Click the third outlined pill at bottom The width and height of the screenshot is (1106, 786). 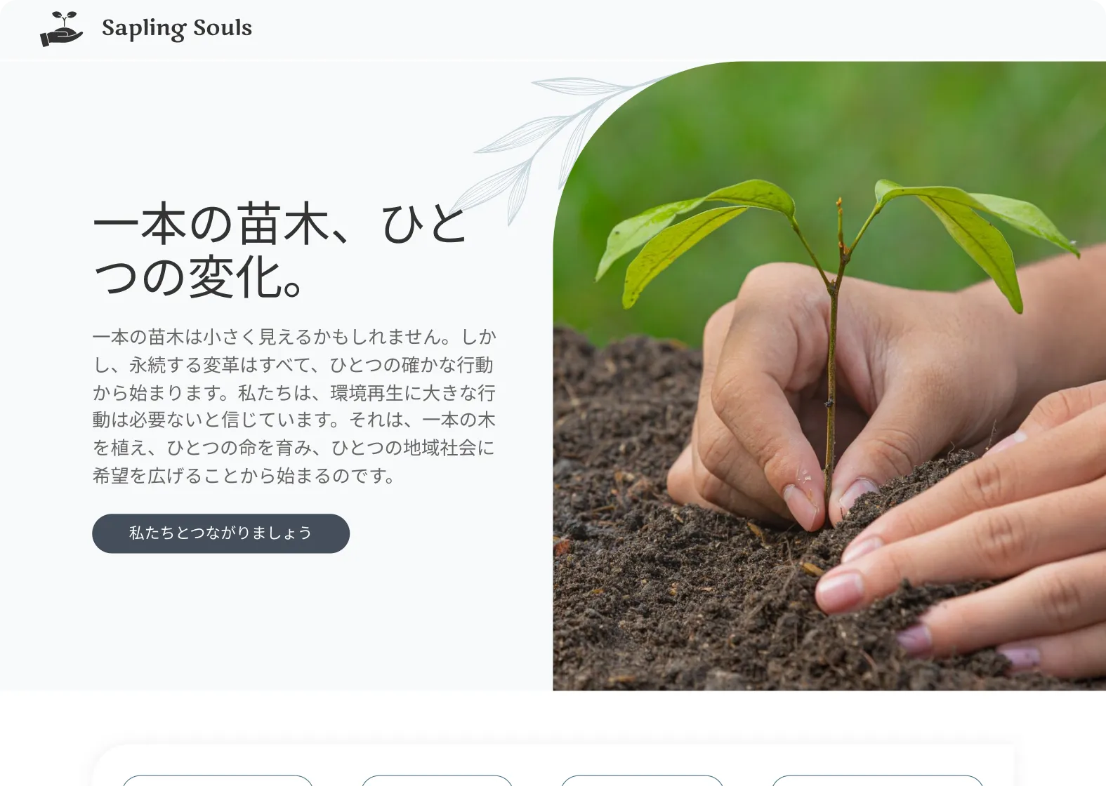(642, 780)
